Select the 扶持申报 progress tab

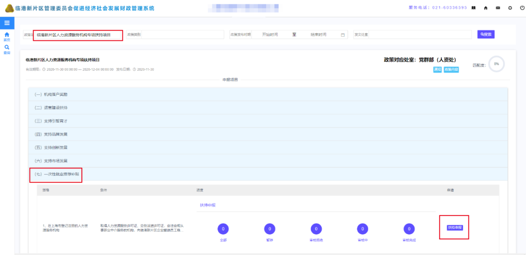coord(207,205)
